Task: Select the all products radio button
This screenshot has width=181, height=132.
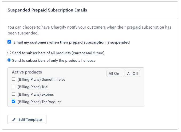Action: click(x=9, y=53)
